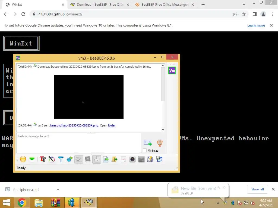Click the blue funnel filter messages icon
Viewport: 278px width, 208px height.
point(61,159)
